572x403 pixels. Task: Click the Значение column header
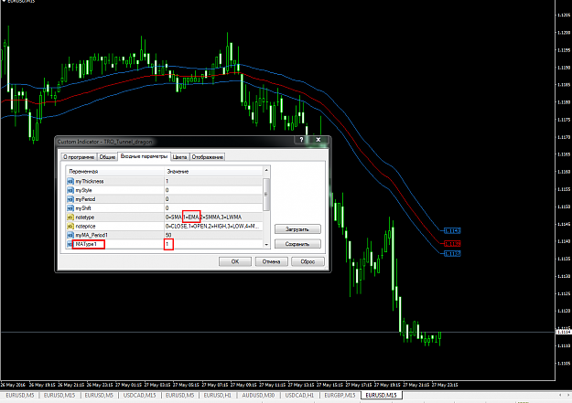click(213, 171)
